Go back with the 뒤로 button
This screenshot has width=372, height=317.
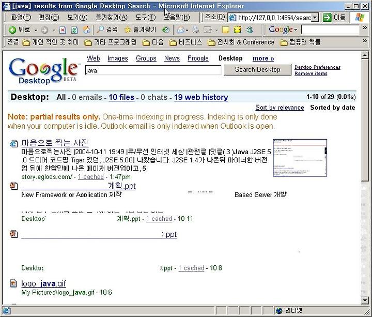20,29
